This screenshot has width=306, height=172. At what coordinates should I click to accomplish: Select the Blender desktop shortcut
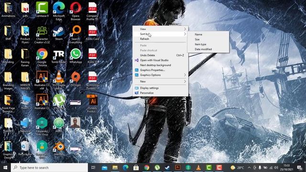(59, 148)
